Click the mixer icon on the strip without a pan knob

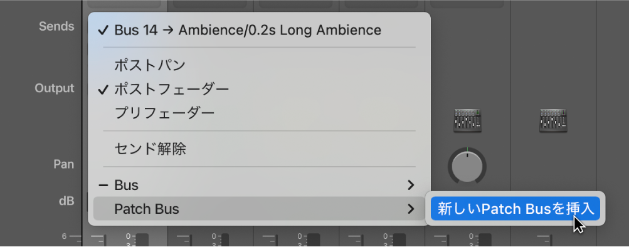tap(553, 120)
